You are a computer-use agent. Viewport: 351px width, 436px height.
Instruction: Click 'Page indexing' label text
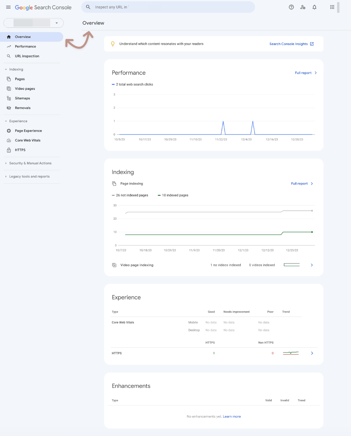tap(132, 184)
